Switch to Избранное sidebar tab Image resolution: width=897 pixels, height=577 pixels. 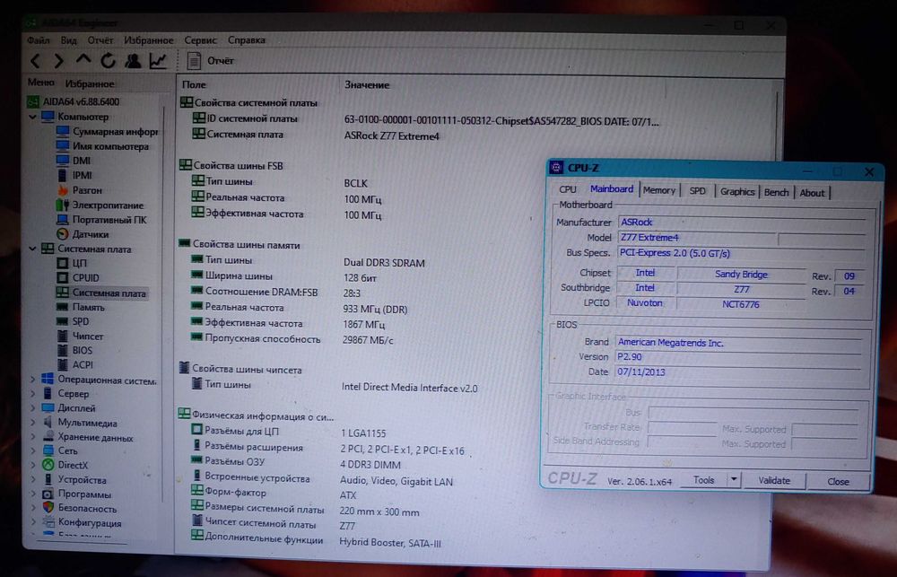click(90, 83)
